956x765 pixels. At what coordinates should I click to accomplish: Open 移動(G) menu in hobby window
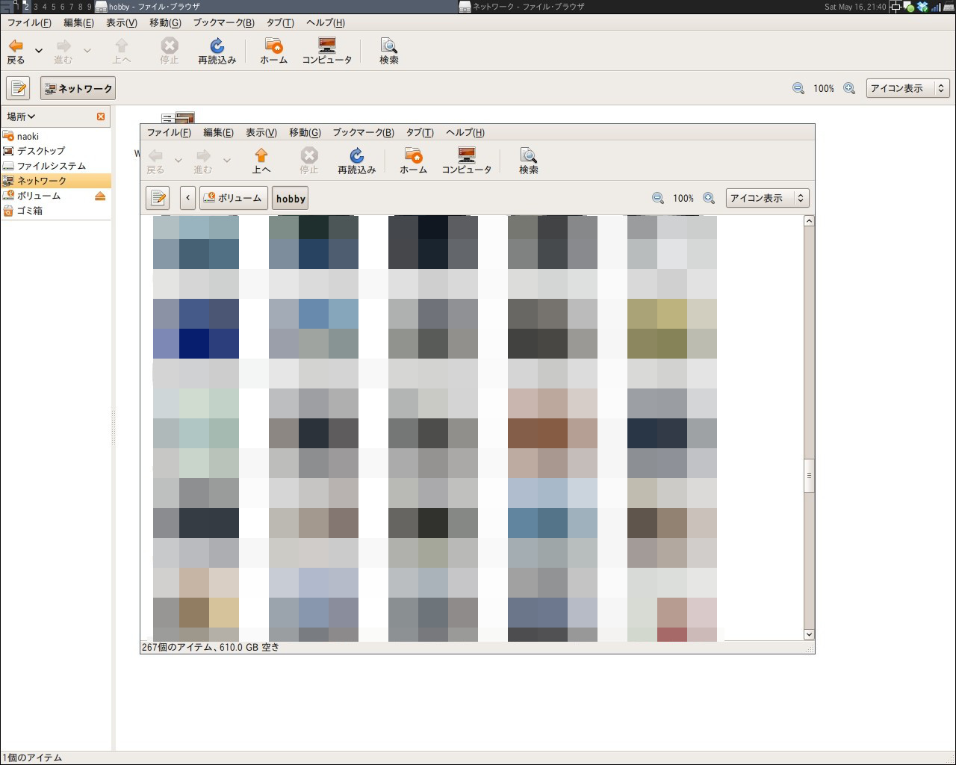tap(305, 132)
